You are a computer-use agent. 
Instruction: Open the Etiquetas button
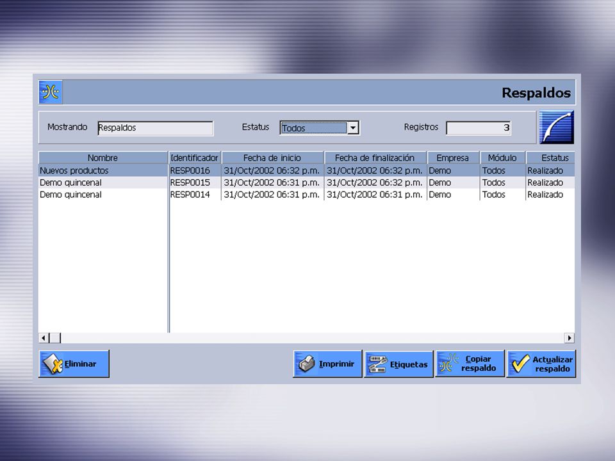pos(399,364)
